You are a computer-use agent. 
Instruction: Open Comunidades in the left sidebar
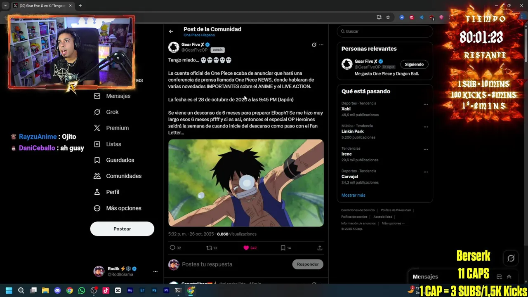coord(118,176)
